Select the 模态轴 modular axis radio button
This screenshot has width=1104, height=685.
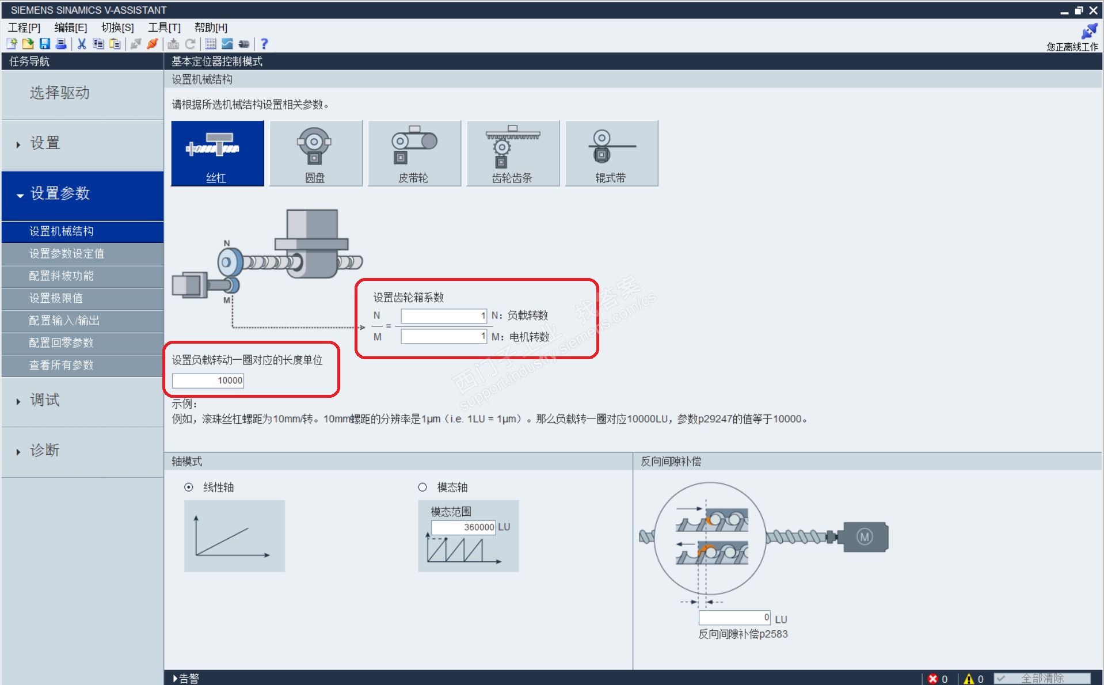coord(422,488)
